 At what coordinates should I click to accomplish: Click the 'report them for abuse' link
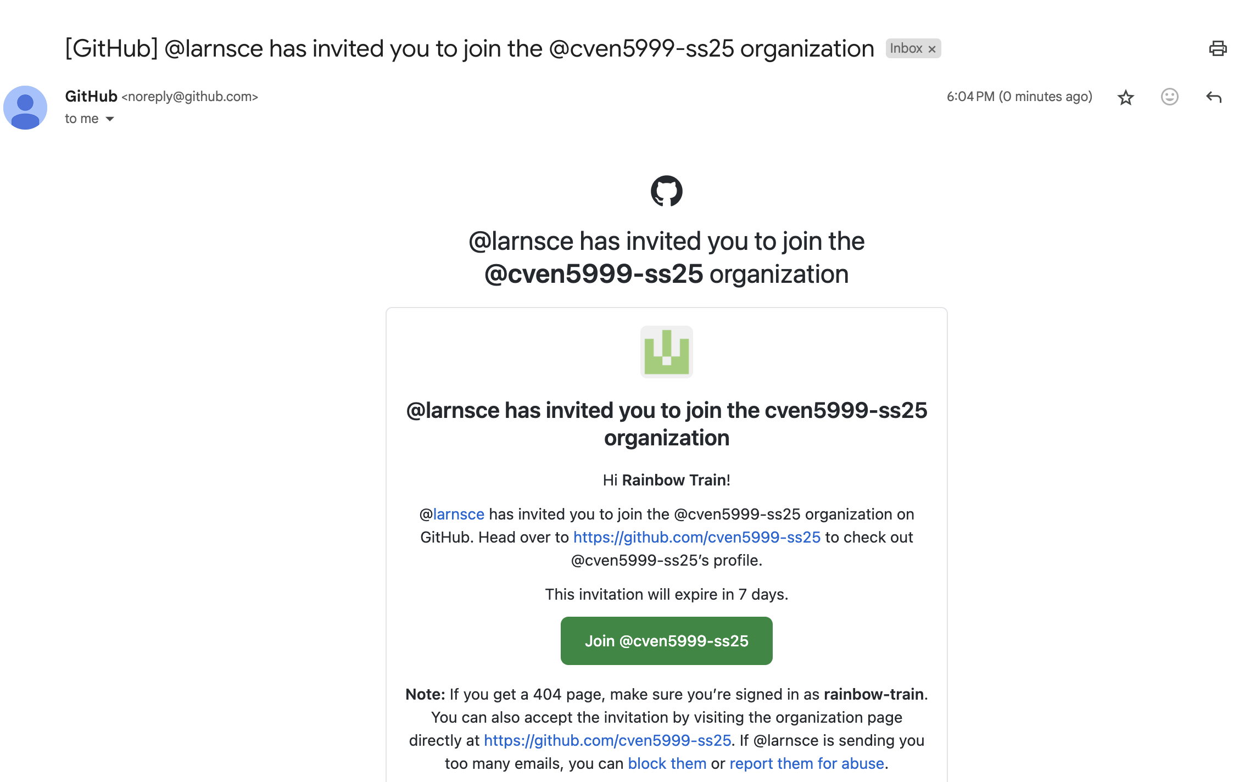(806, 763)
